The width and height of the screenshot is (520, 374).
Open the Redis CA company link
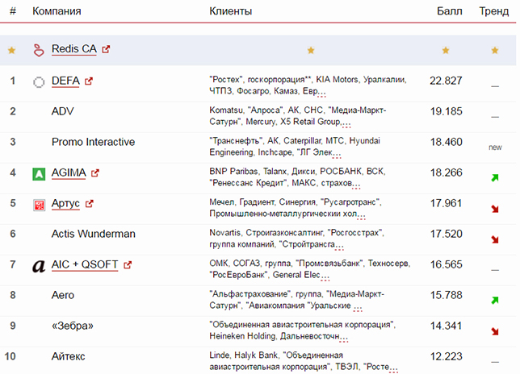coord(74,49)
